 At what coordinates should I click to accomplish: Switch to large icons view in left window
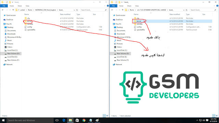coord(107,116)
